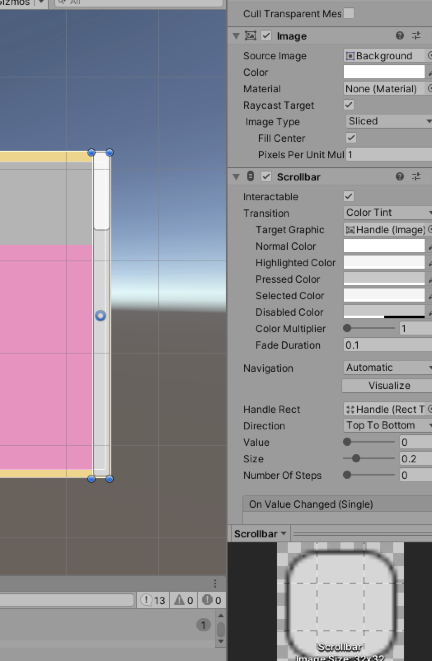The width and height of the screenshot is (432, 661).
Task: Open Navigation dropdown set to Automatic
Action: 387,368
